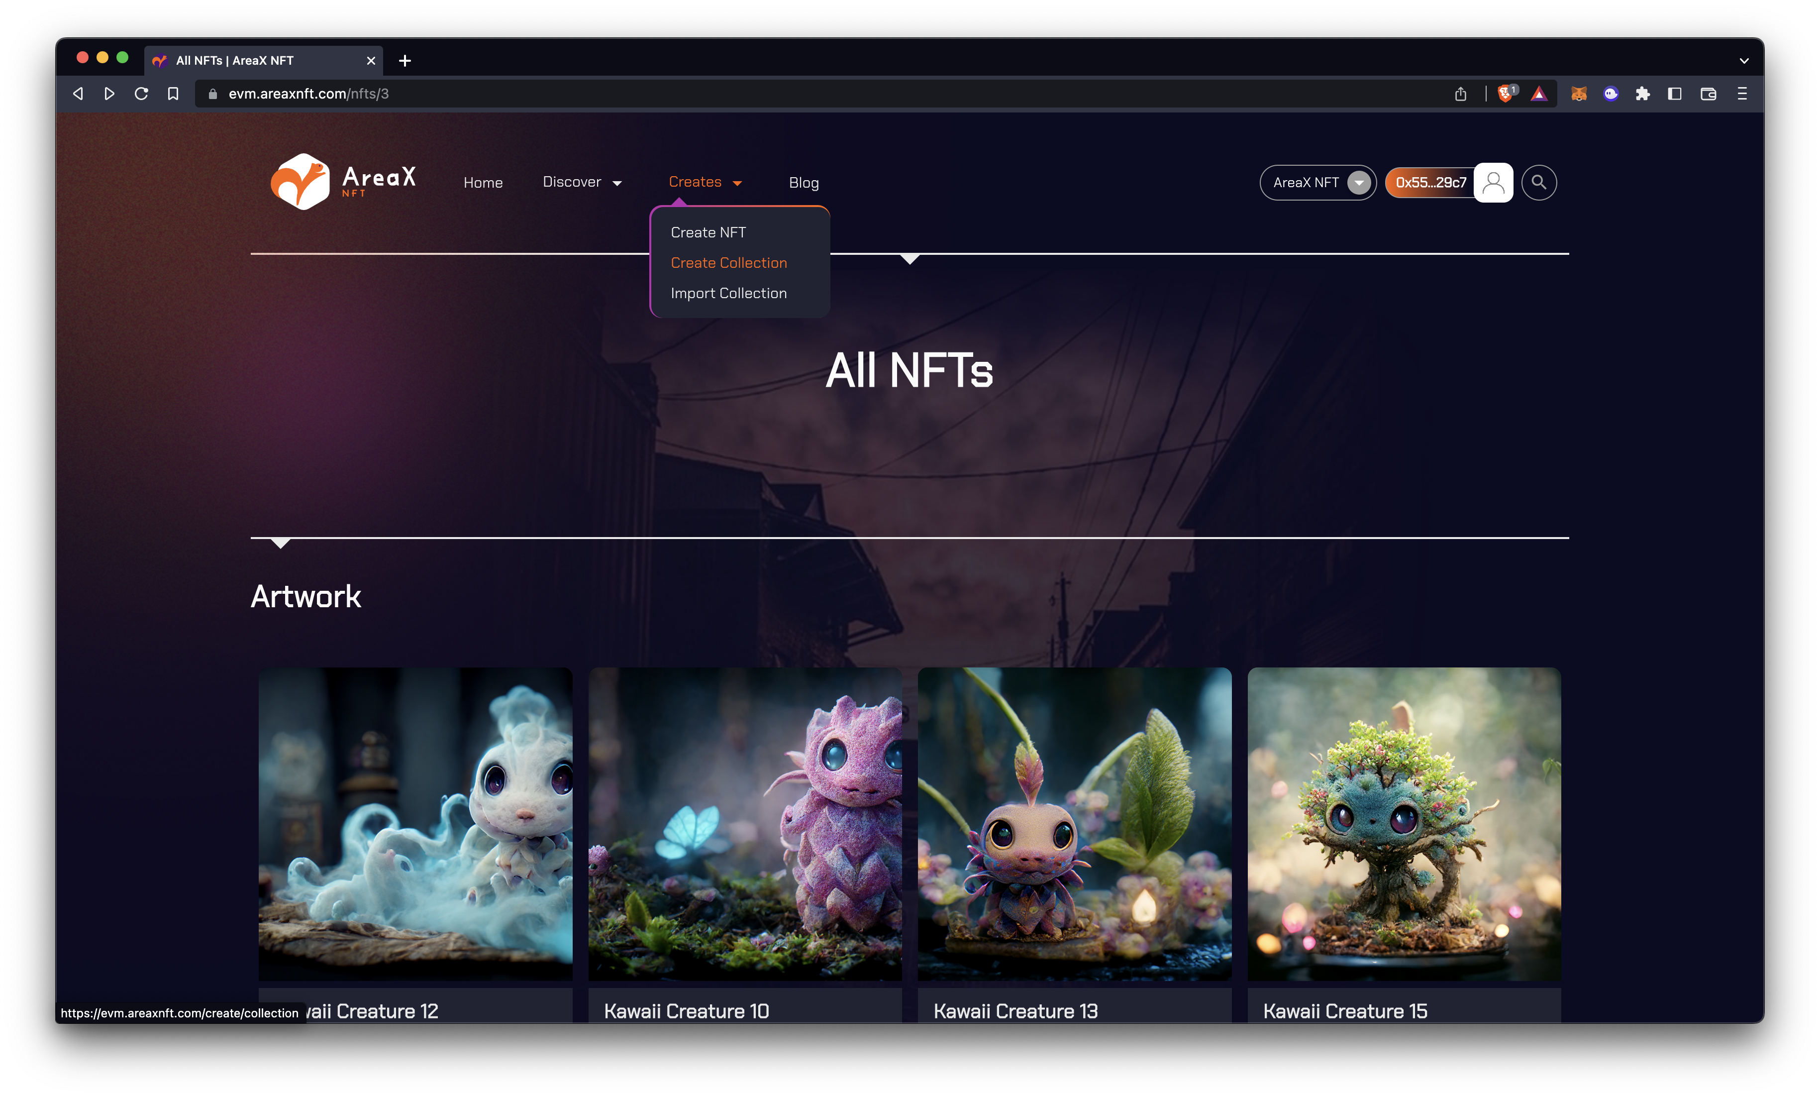
Task: Expand the Discover menu
Action: [x=582, y=183]
